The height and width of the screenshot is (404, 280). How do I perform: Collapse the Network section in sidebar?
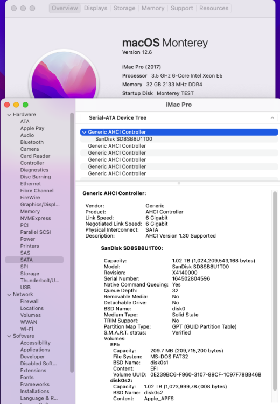point(9,295)
